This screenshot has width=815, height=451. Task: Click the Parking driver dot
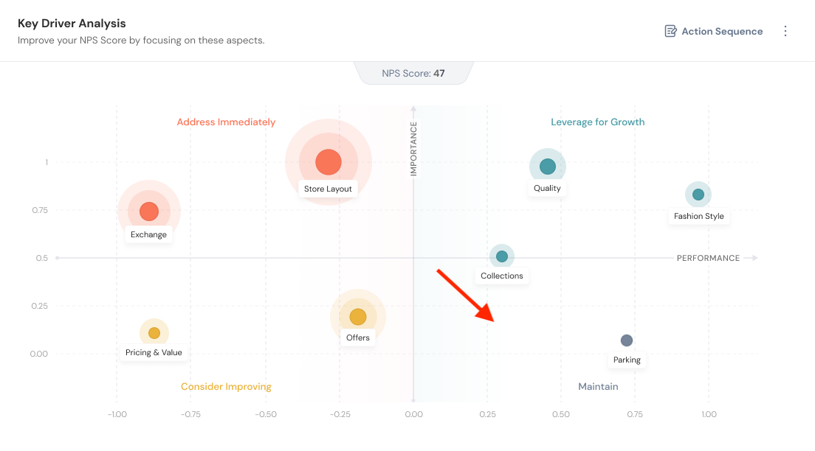click(x=627, y=340)
